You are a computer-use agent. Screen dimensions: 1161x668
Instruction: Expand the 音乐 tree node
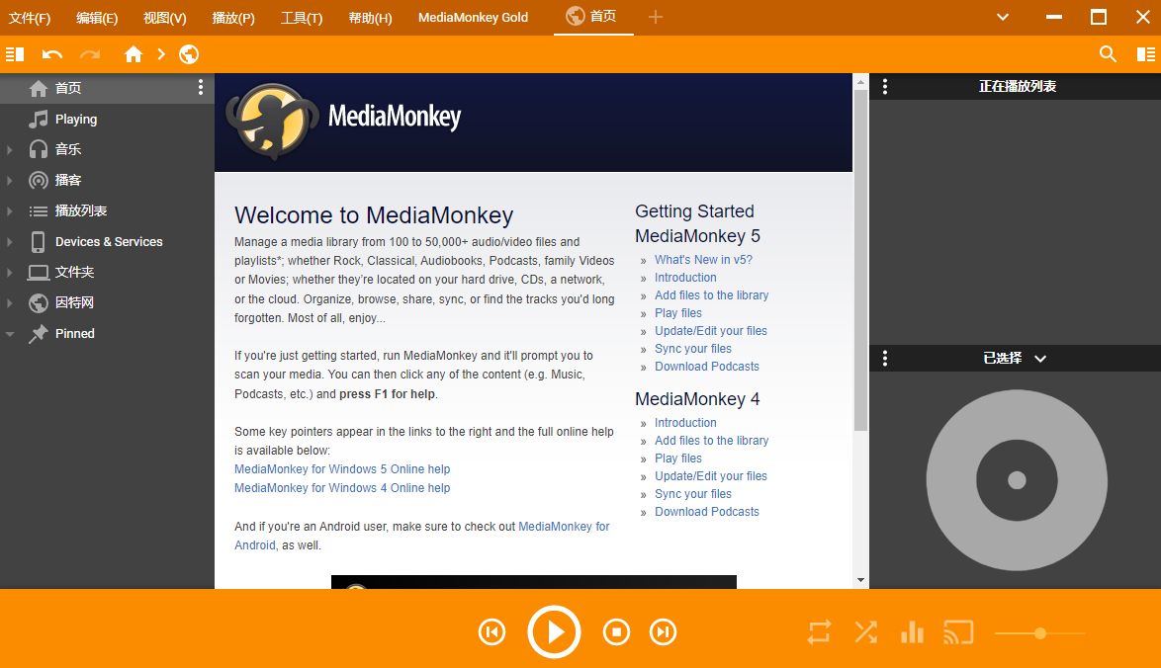coord(10,149)
